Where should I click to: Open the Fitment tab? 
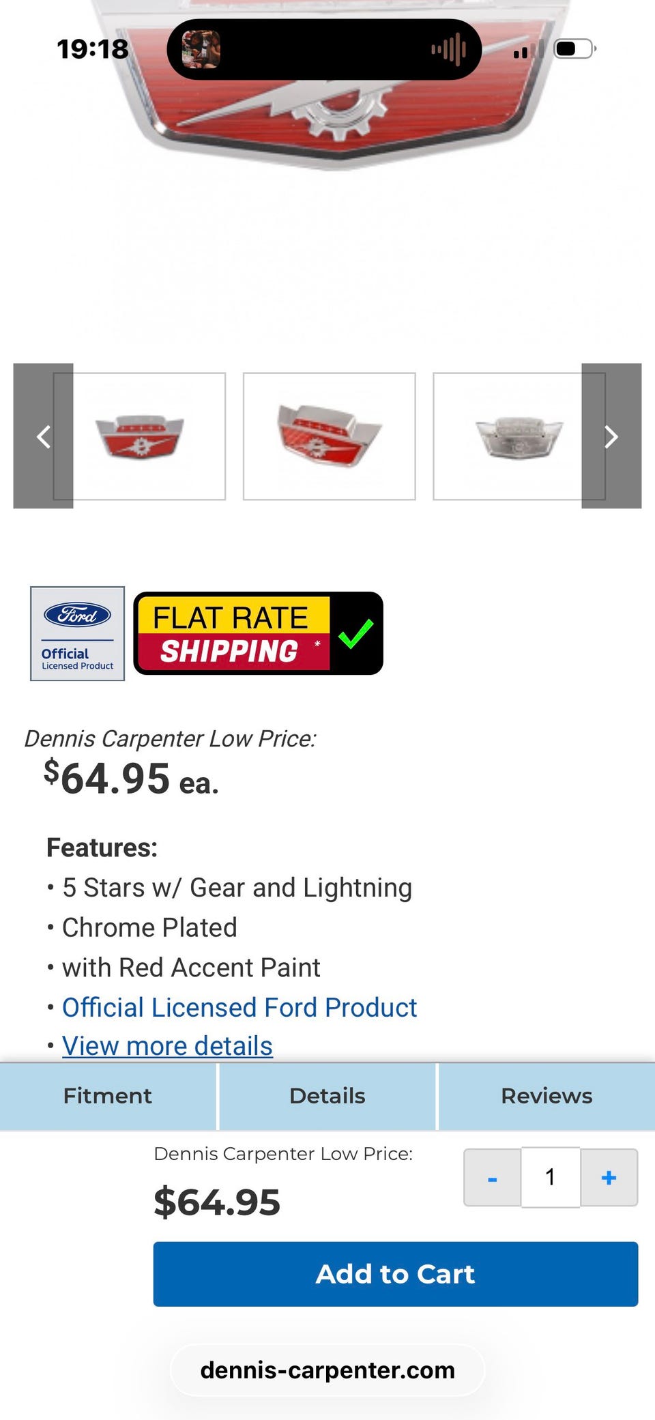click(x=108, y=1096)
